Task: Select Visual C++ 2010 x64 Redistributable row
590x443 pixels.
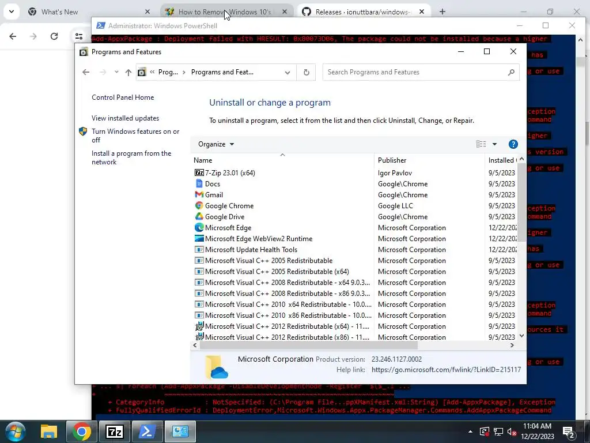Action: 288,304
